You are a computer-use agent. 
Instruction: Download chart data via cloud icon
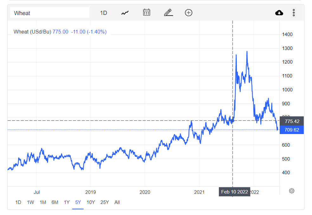coord(279,13)
